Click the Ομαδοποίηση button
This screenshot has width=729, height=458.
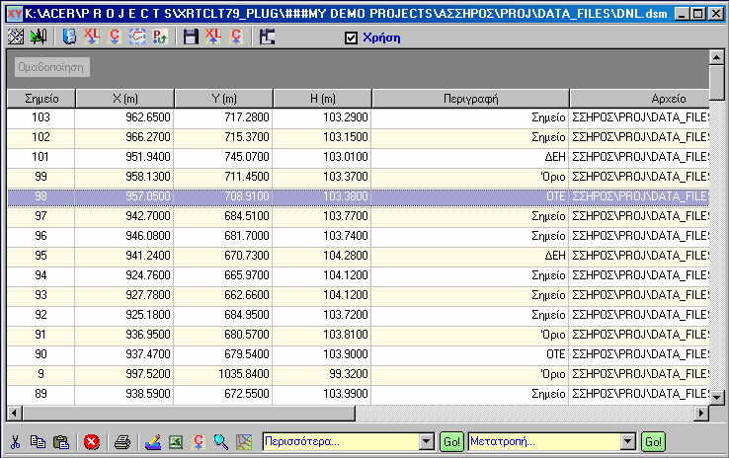click(51, 67)
